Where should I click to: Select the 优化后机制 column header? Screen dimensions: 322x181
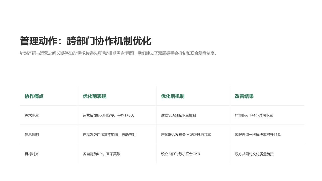[173, 96]
